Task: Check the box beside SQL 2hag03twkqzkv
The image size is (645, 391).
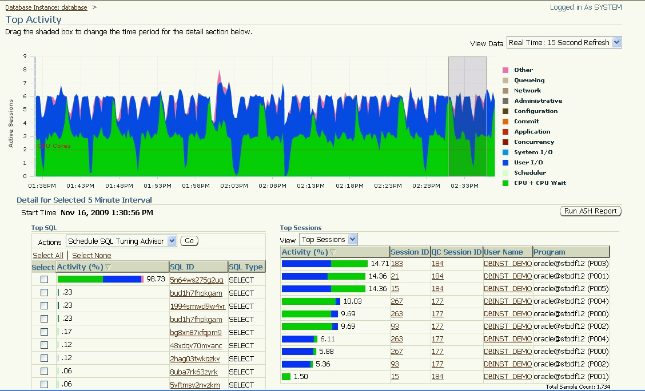Action: (x=44, y=358)
